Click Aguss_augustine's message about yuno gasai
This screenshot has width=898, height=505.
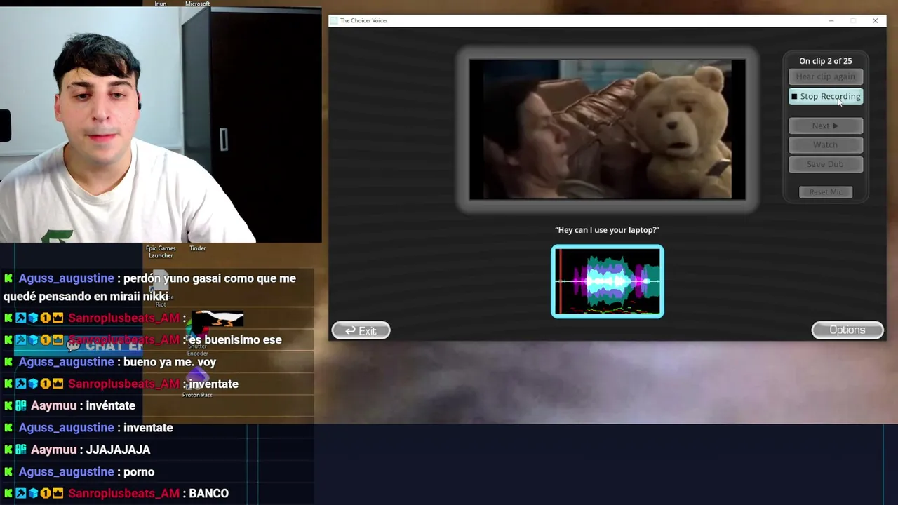pos(149,288)
